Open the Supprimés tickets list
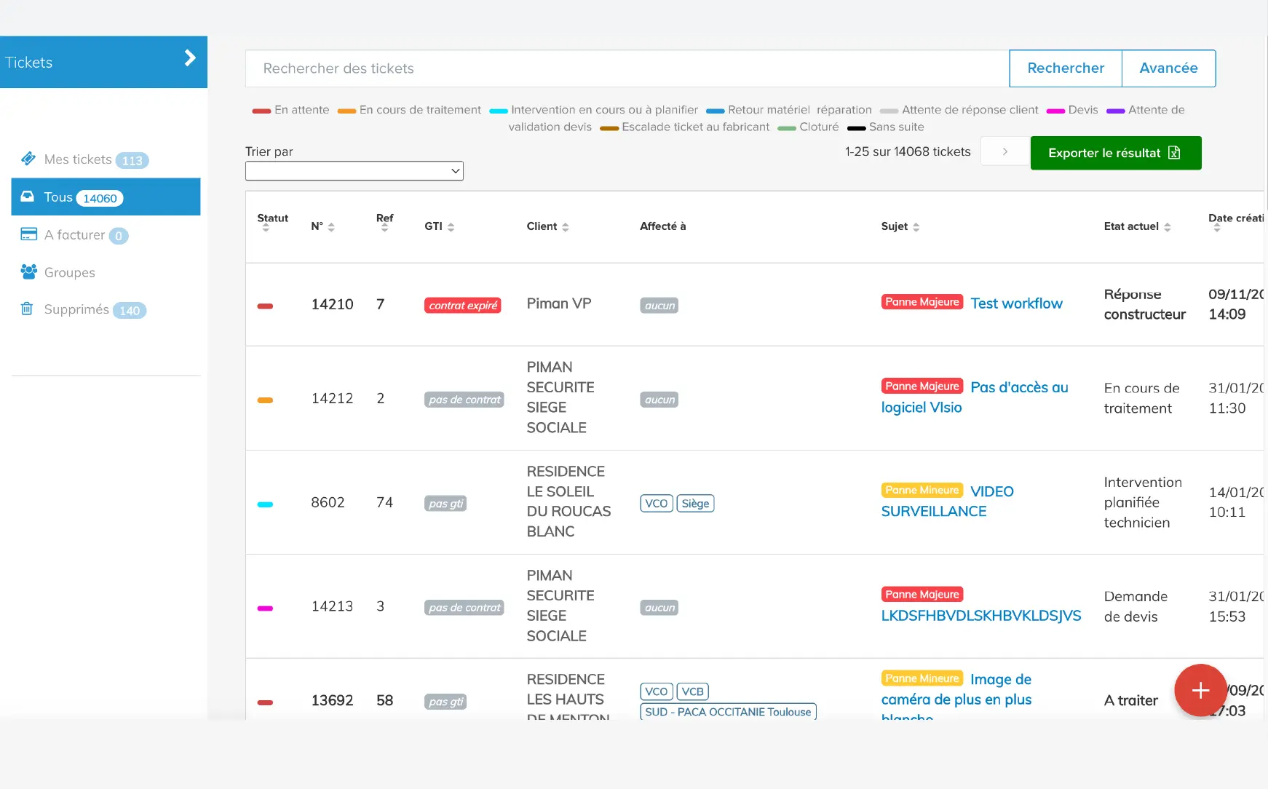This screenshot has width=1268, height=789. (x=76, y=309)
